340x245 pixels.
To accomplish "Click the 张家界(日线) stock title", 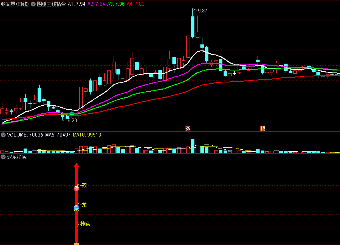I will click(x=15, y=4).
